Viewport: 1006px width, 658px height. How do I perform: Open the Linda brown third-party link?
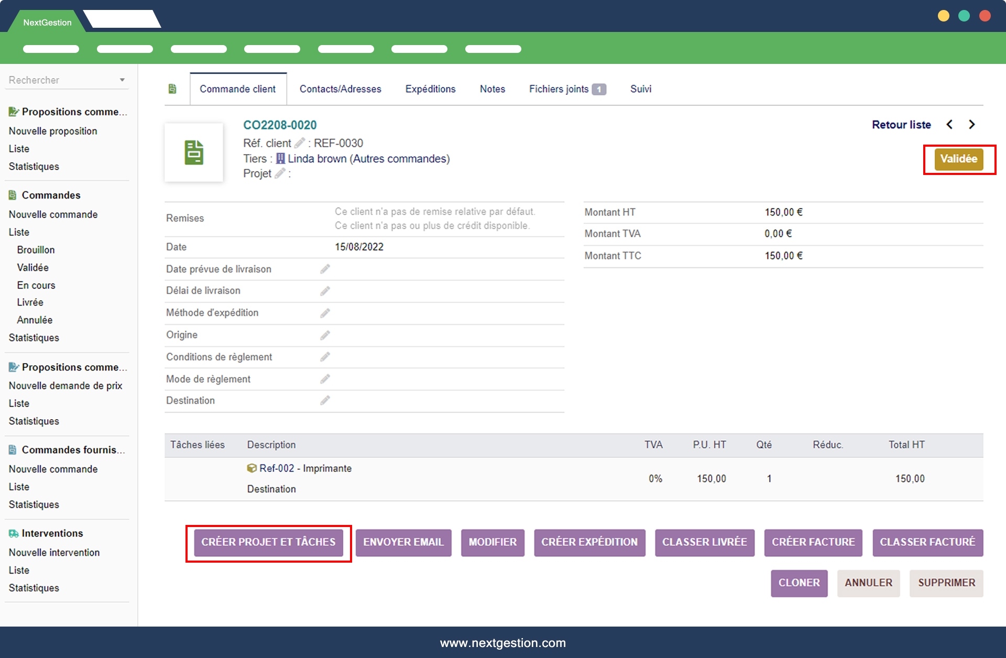pos(316,159)
